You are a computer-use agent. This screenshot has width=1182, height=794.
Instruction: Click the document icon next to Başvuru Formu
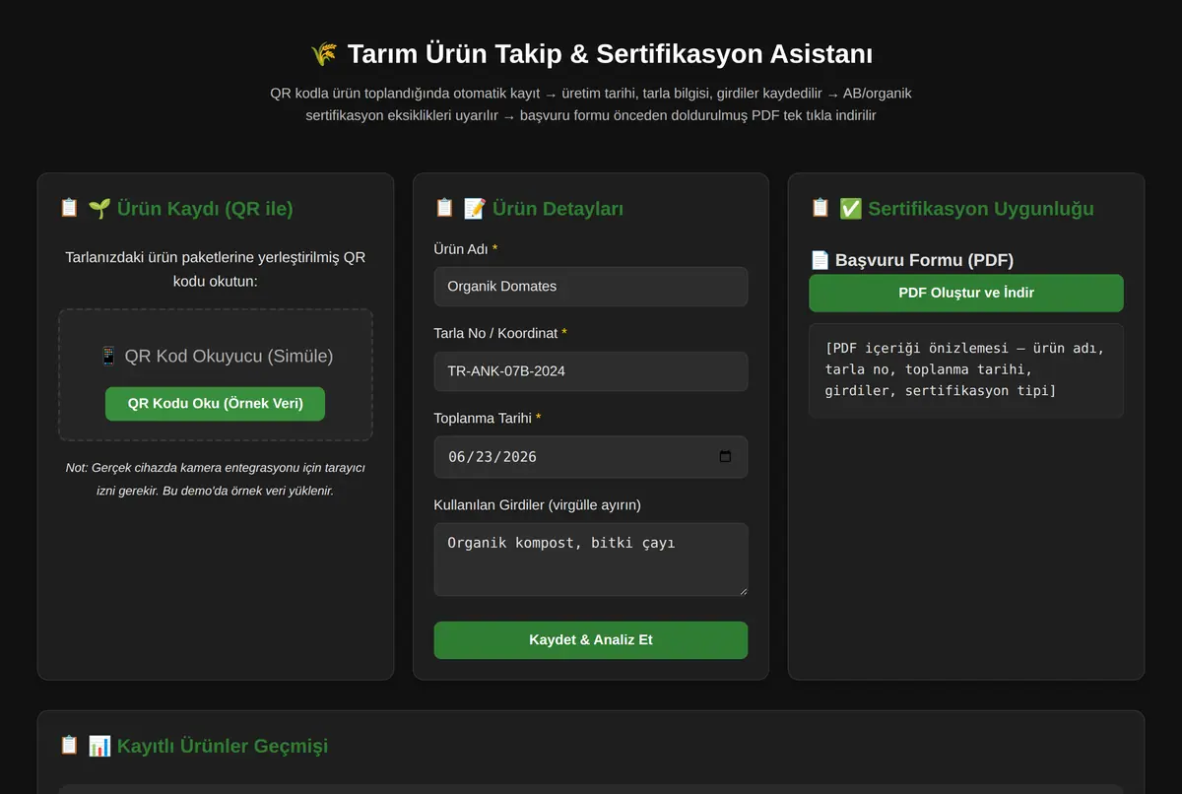point(820,260)
